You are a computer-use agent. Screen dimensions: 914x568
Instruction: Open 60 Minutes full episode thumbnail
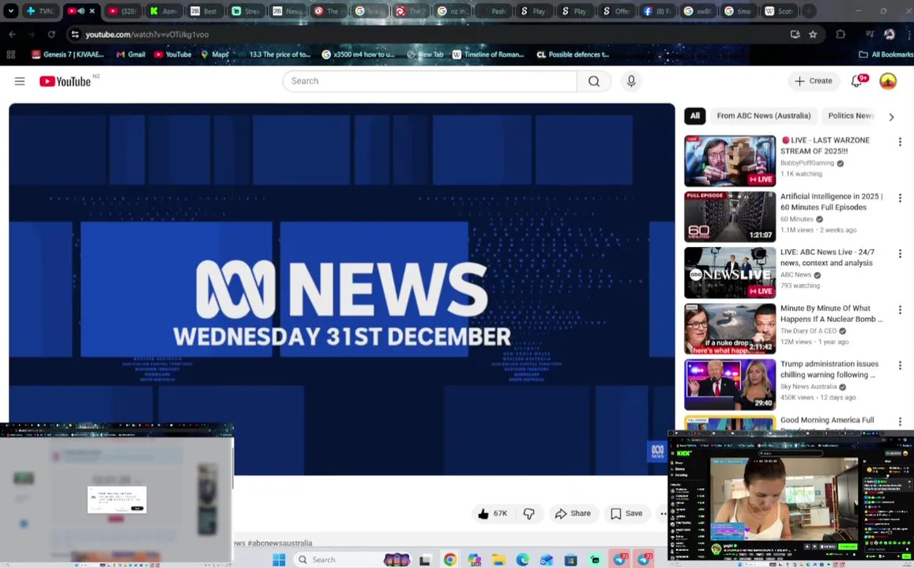[730, 217]
